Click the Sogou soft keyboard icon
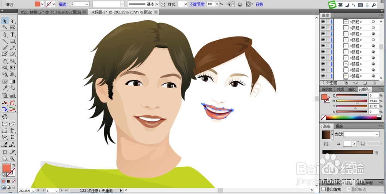Screen dimensions: 386x194 tap(361, 5)
